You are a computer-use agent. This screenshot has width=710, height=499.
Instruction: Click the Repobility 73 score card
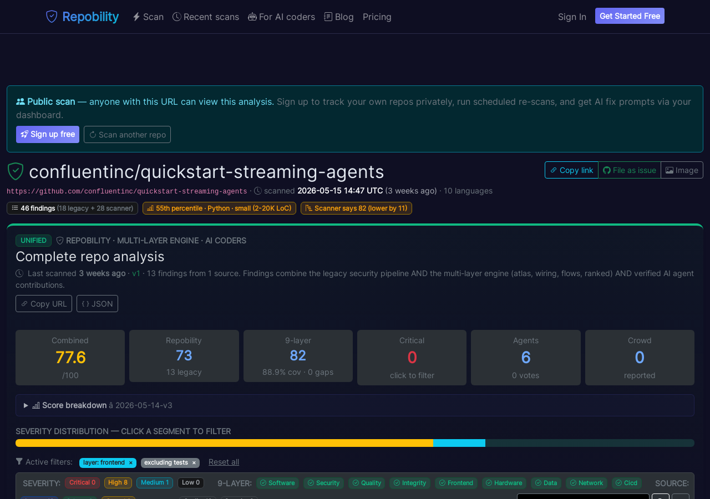(x=184, y=356)
